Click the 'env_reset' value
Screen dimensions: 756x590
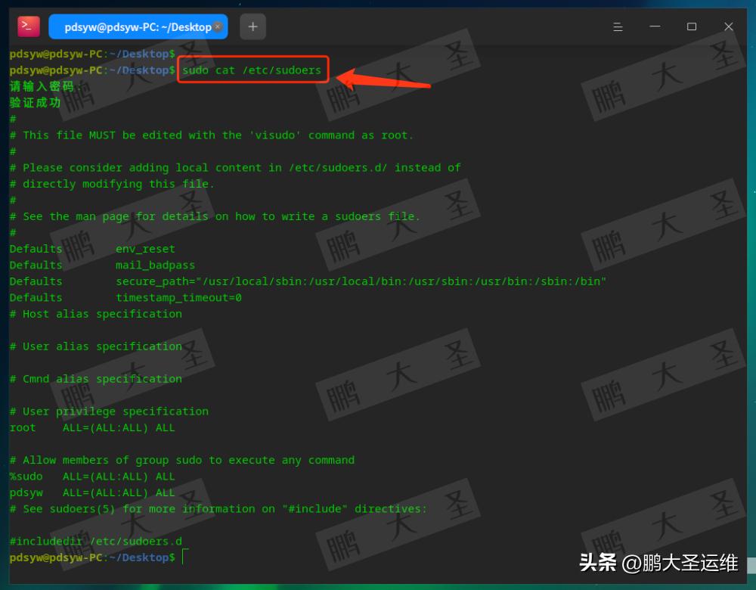pyautogui.click(x=145, y=249)
